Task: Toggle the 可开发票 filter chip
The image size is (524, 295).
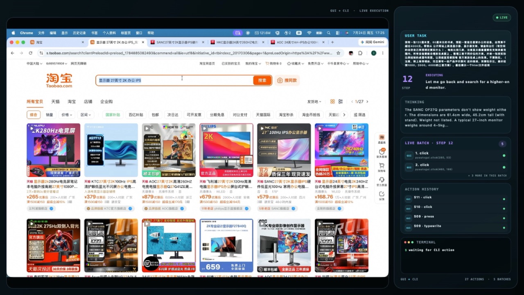Action: pyautogui.click(x=194, y=115)
